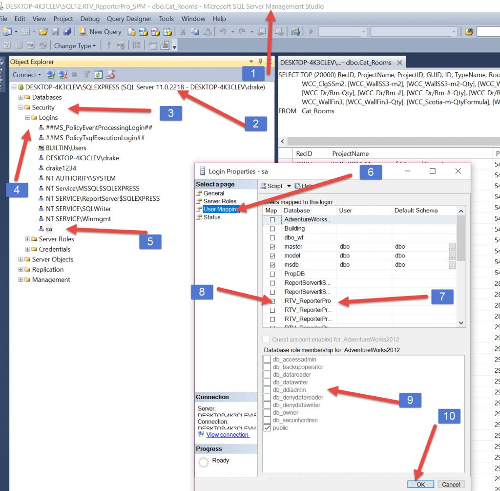
Task: Pin the Object Explorer panel
Action: [x=260, y=62]
